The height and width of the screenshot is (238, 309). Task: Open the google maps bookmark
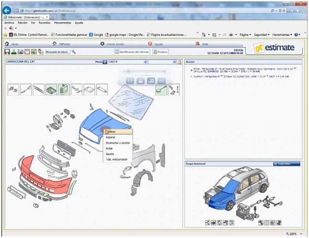[125, 35]
